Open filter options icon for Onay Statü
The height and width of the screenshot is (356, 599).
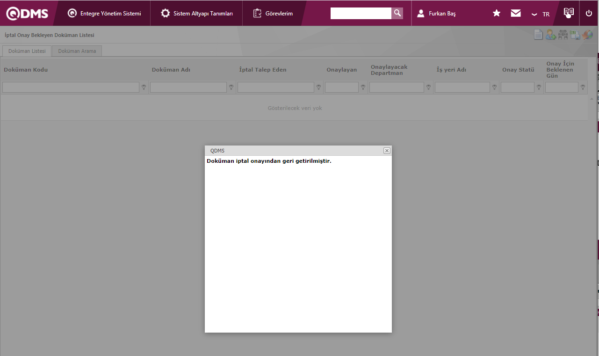coord(539,87)
